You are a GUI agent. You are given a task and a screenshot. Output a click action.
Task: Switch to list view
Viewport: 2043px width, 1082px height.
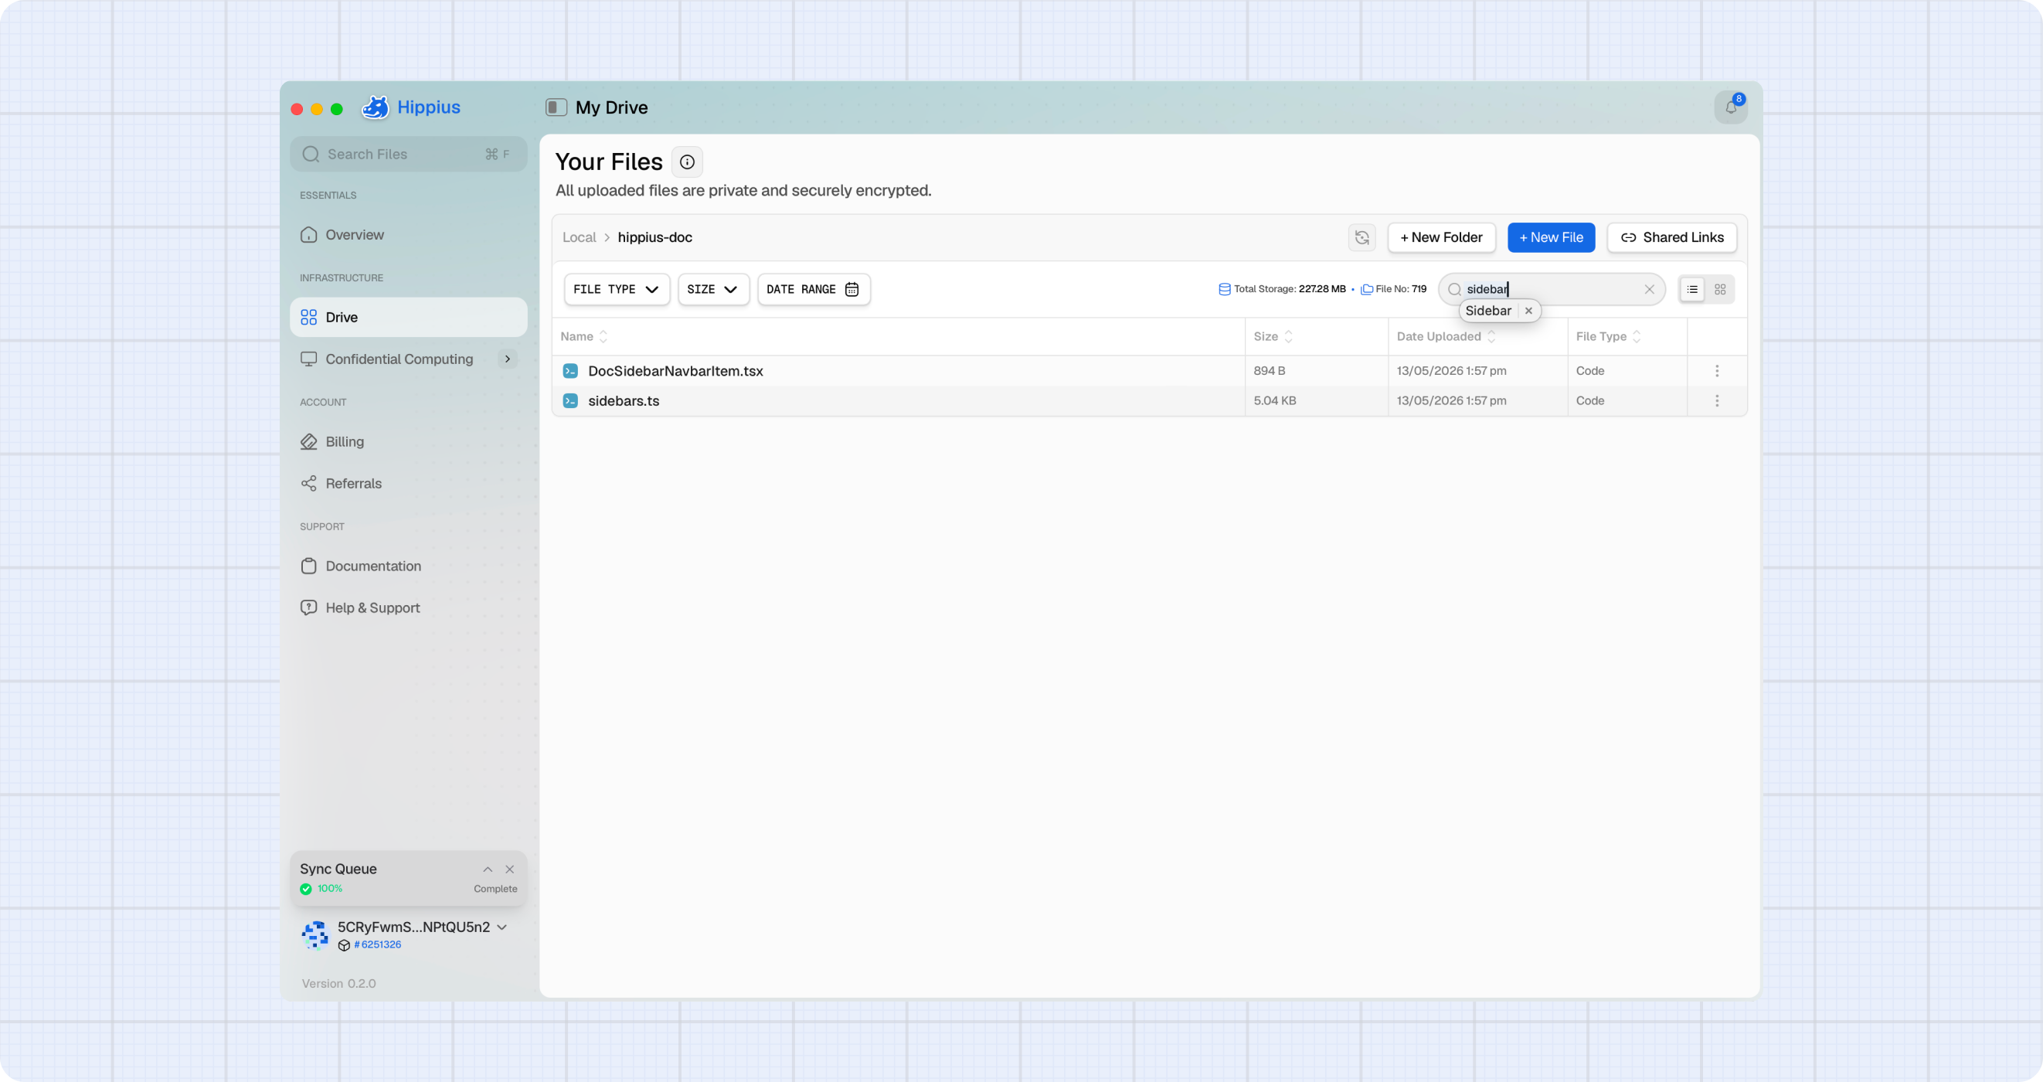1691,290
